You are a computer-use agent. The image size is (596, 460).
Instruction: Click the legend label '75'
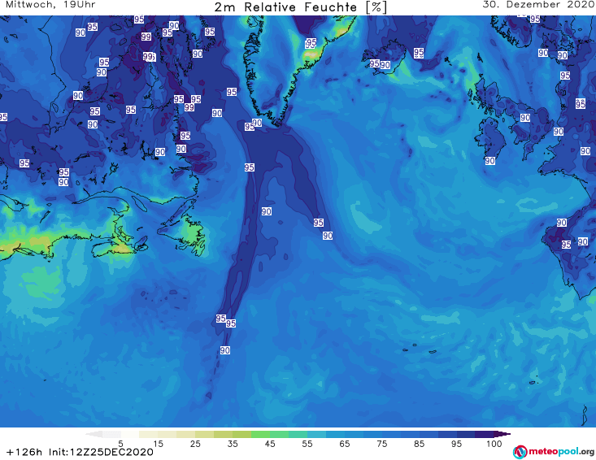381,444
